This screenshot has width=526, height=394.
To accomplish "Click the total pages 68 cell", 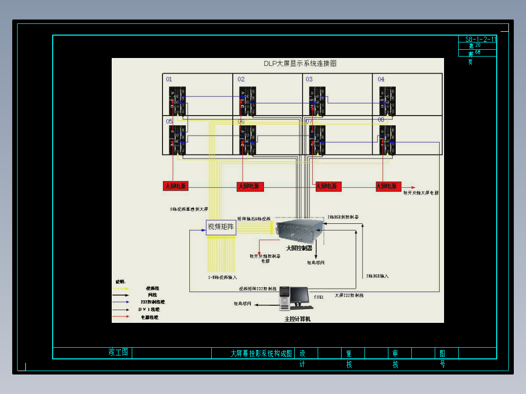I will (x=478, y=52).
